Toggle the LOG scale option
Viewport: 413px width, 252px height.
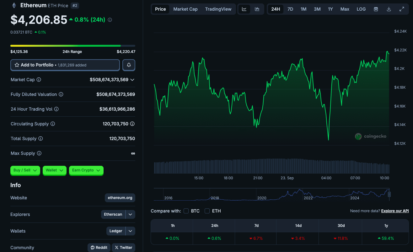[361, 9]
